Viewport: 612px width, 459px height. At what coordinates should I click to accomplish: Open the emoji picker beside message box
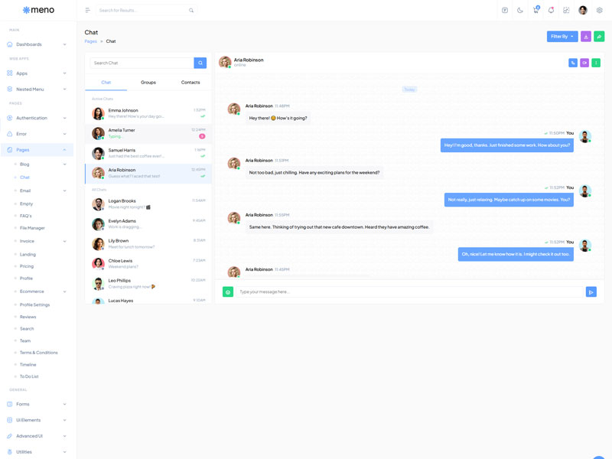(x=228, y=291)
